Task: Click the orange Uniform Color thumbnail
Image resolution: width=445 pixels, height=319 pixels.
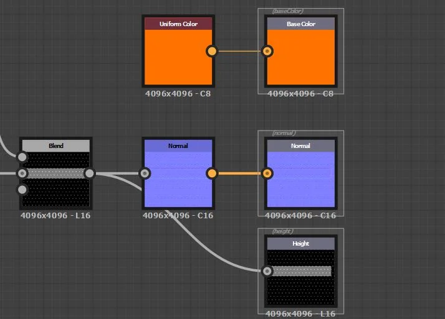Action: [178, 57]
